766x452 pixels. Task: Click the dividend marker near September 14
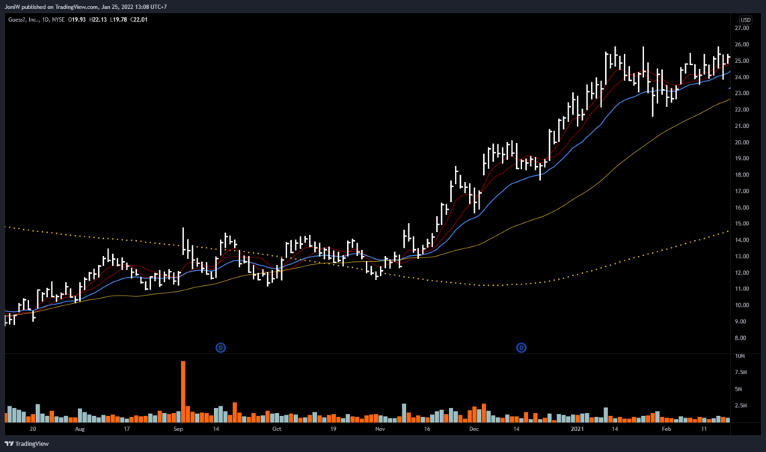click(x=221, y=347)
